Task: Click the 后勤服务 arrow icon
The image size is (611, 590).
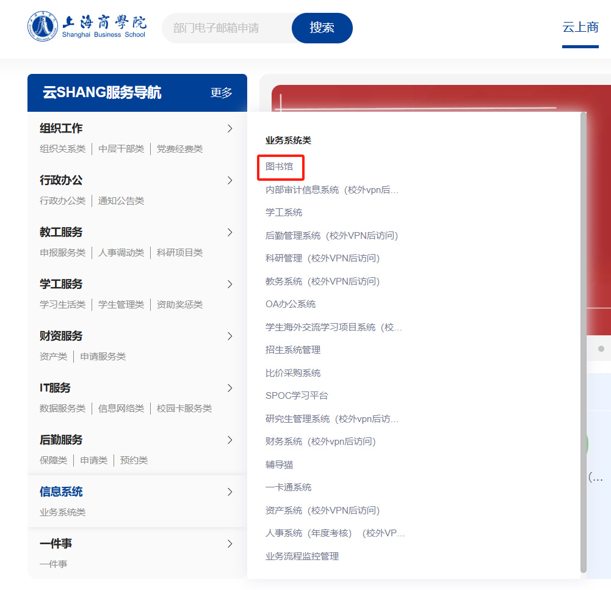Action: tap(230, 440)
